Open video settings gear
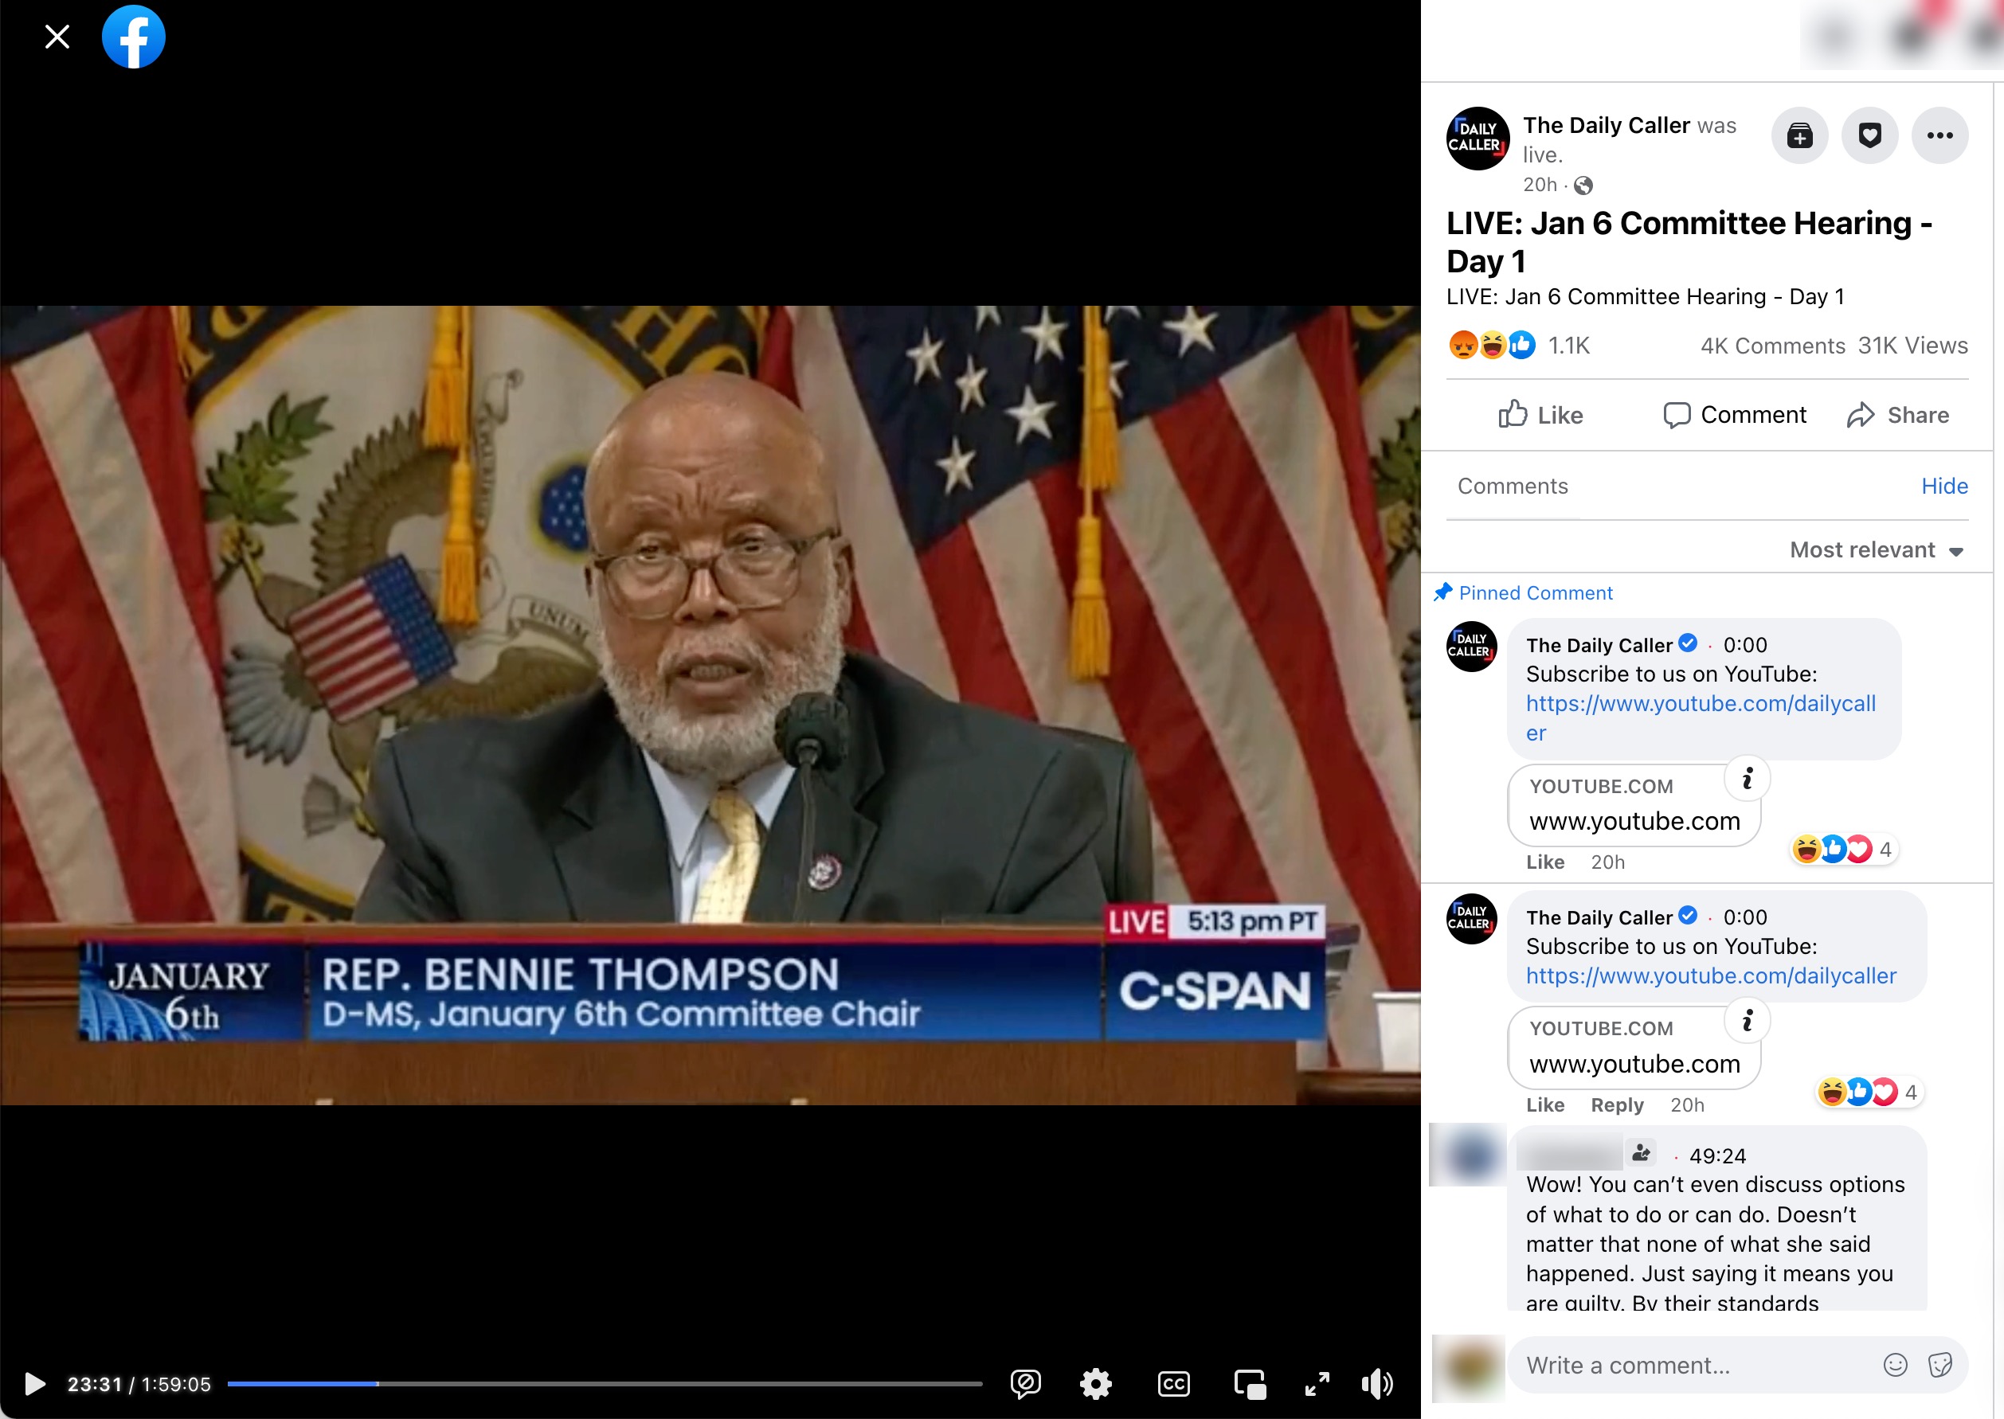Viewport: 2004px width, 1419px height. [x=1095, y=1383]
